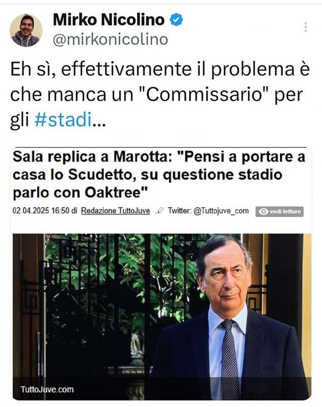322x407 pixels.
Task: Open Mirko Nicolino's profile avatar
Action: tap(26, 31)
